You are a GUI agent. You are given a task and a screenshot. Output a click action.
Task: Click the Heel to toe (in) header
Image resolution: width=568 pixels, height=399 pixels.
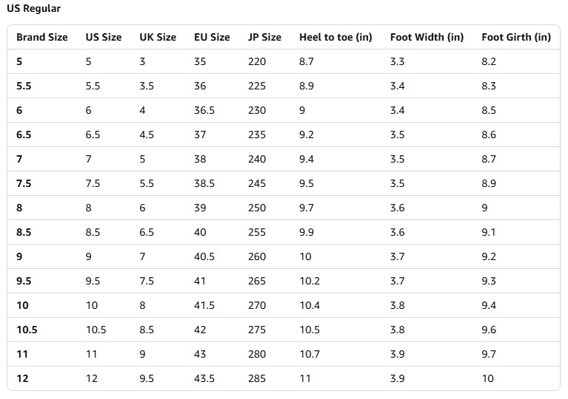pyautogui.click(x=335, y=37)
